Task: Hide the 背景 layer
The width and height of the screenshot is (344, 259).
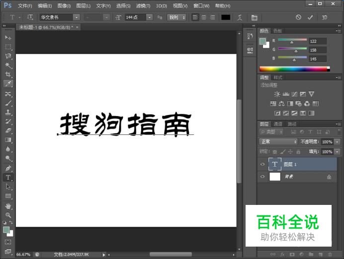Action: pyautogui.click(x=262, y=177)
